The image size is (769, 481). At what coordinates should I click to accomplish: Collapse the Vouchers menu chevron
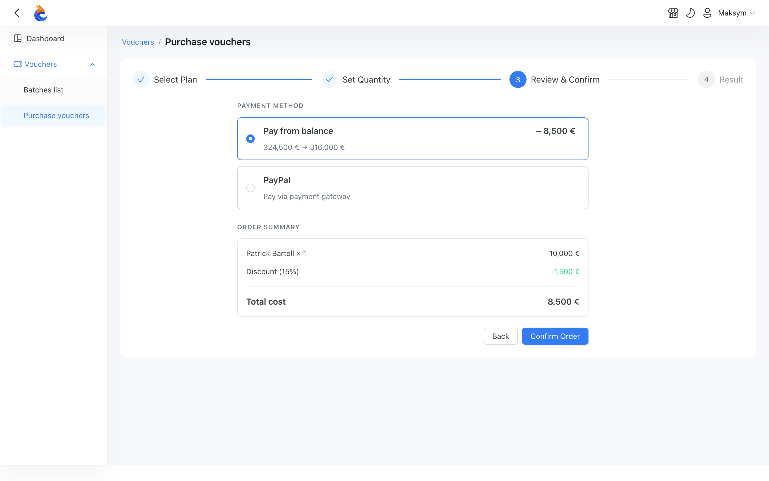(x=92, y=64)
